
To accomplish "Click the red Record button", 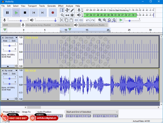I will point(52,12).
